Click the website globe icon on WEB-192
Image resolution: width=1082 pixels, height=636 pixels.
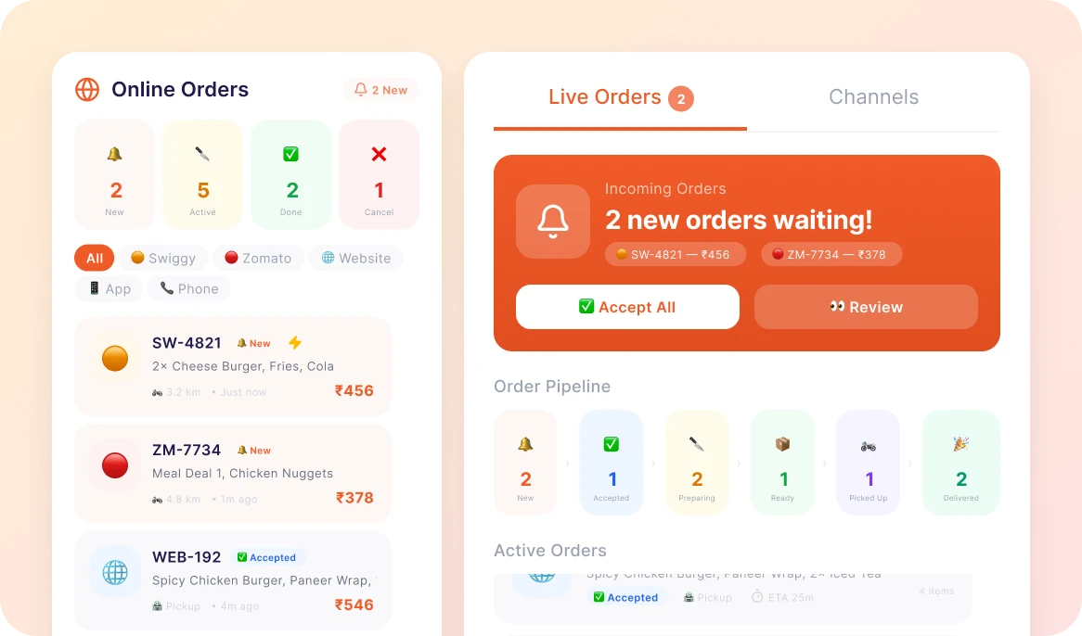click(x=115, y=573)
